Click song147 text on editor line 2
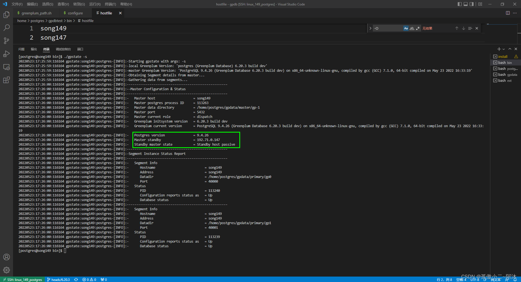The height and width of the screenshot is (282, 521). coord(53,37)
